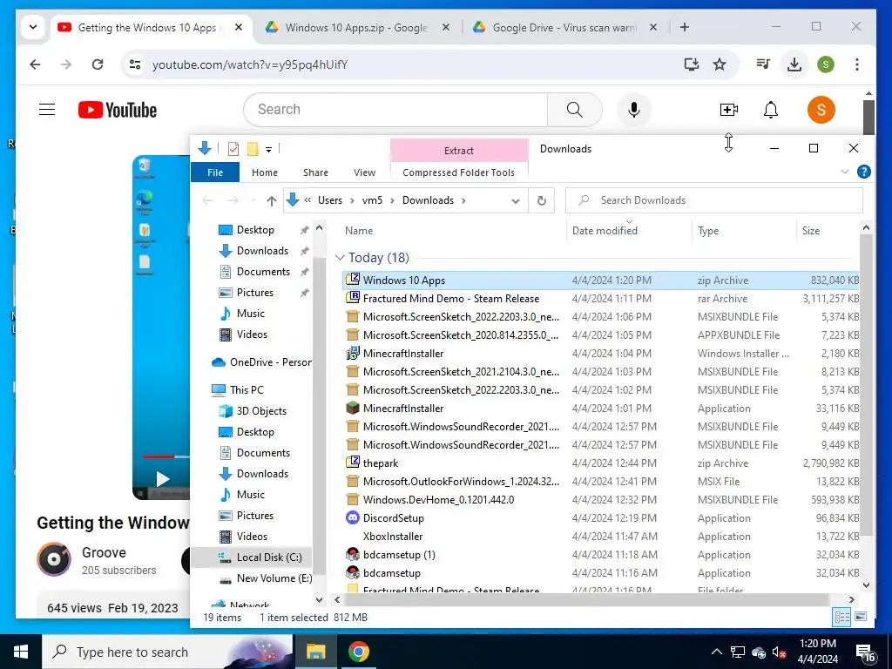Image resolution: width=892 pixels, height=669 pixels.
Task: Click Properties icon in Explorer quick access toolbar
Action: click(x=233, y=149)
